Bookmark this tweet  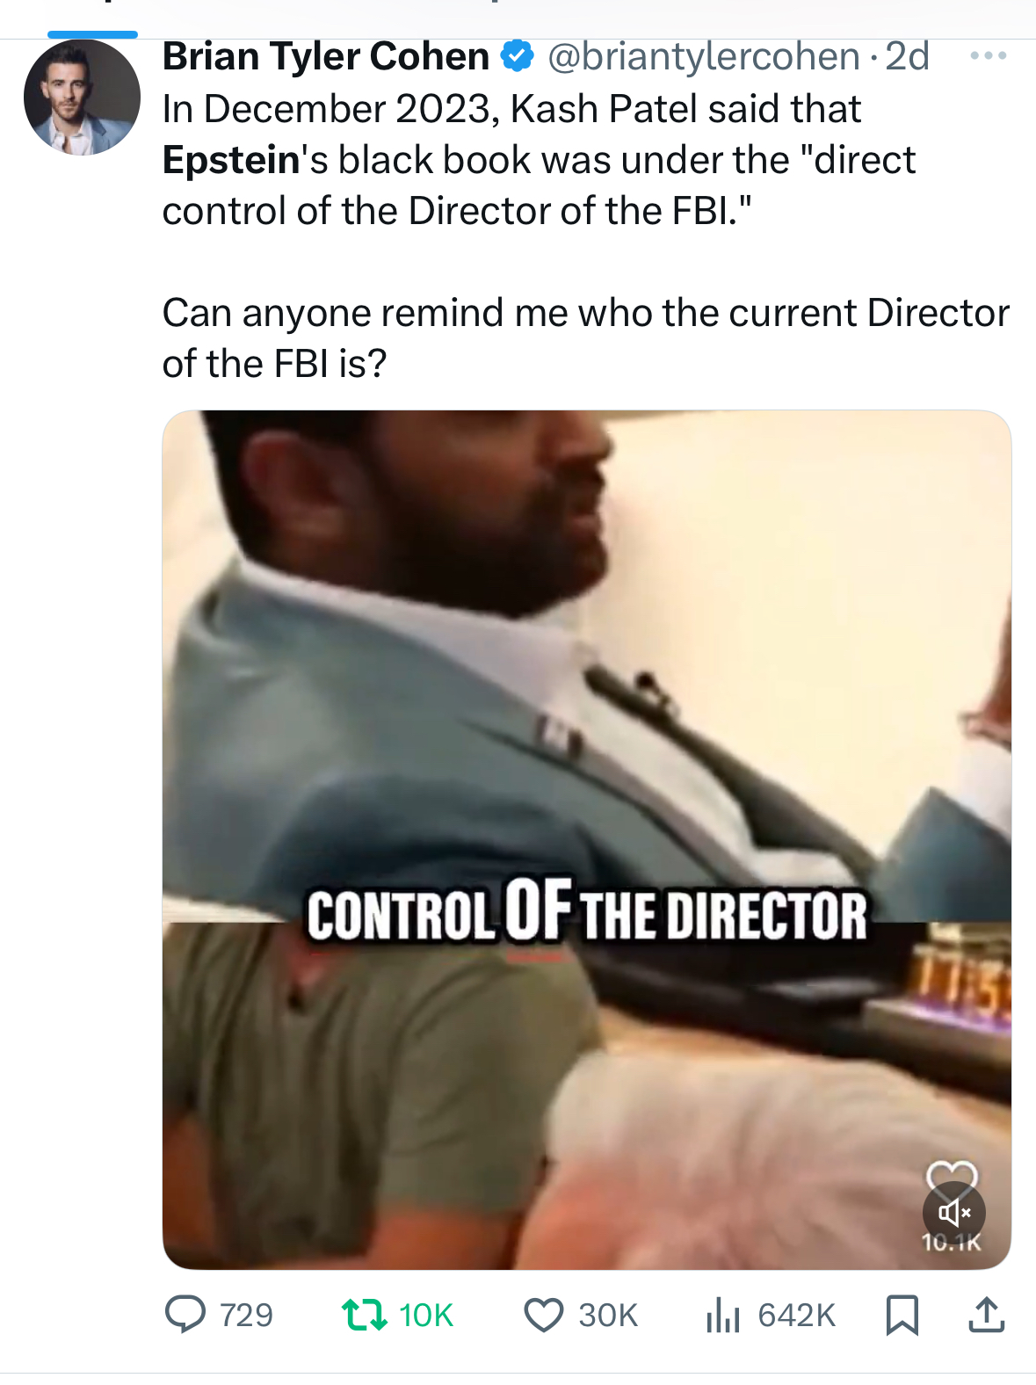click(902, 1315)
